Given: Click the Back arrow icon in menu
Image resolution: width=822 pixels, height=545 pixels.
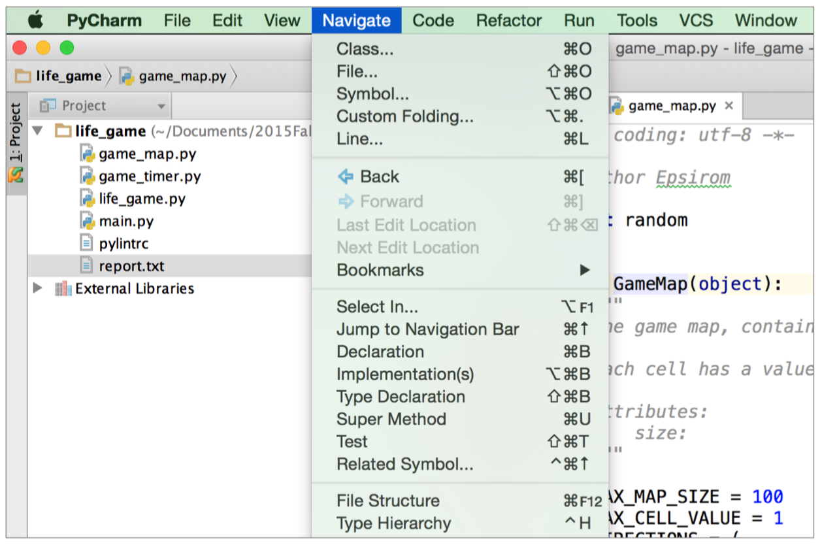Looking at the screenshot, I should pos(345,176).
